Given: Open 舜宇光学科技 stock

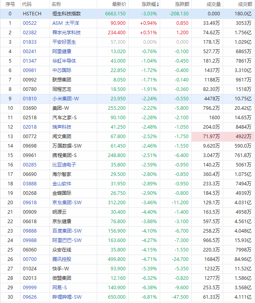Looking at the screenshot, I should [67, 33].
